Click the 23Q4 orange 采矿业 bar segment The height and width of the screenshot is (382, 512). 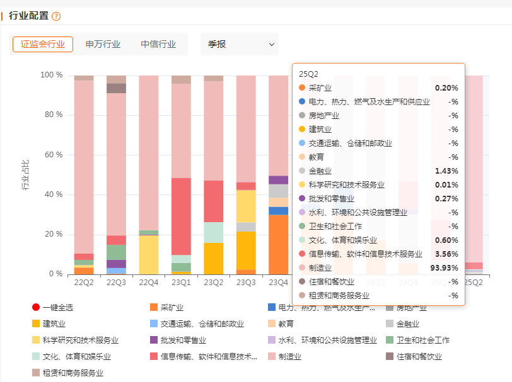pos(279,244)
